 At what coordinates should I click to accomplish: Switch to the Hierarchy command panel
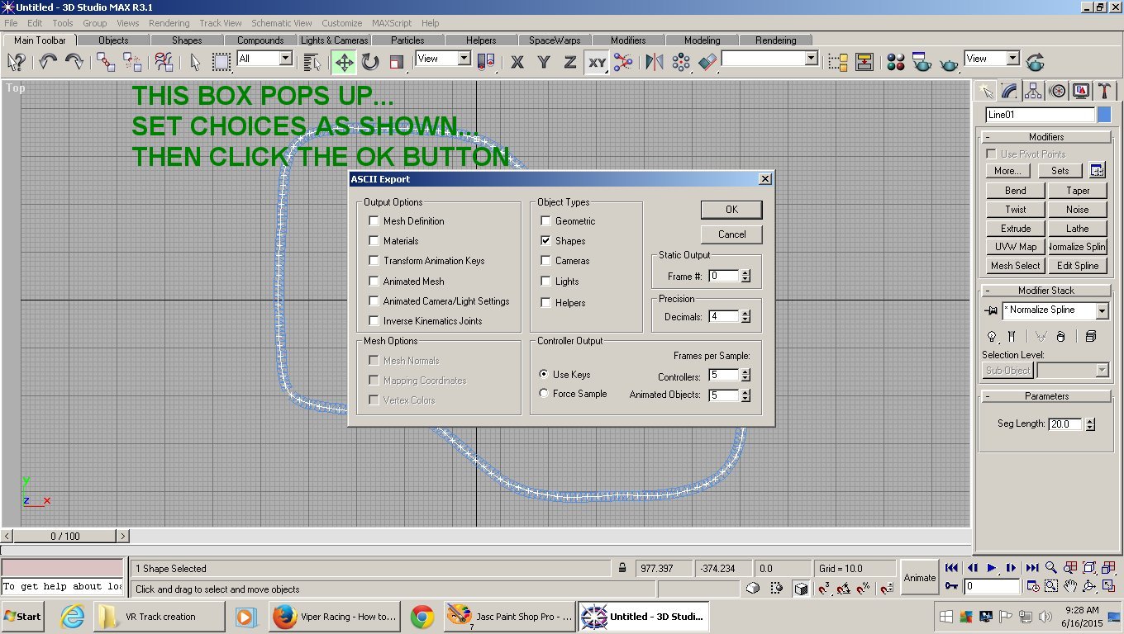point(1033,91)
